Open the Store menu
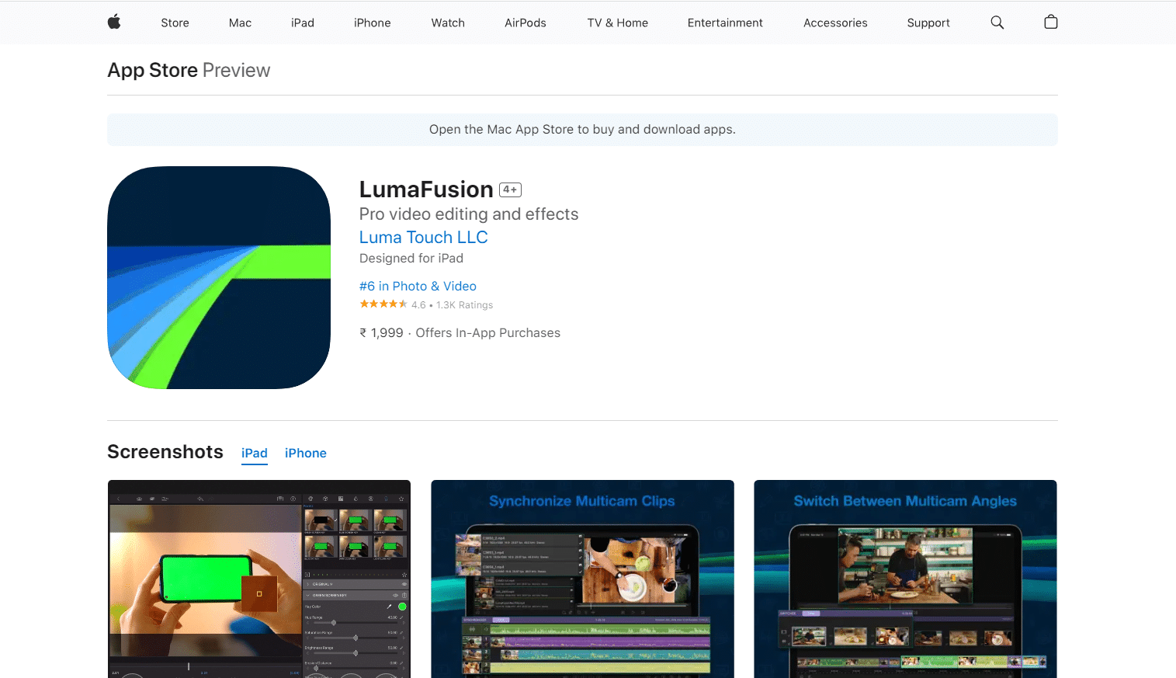Screen dimensions: 1176x678 pyautogui.click(x=175, y=23)
